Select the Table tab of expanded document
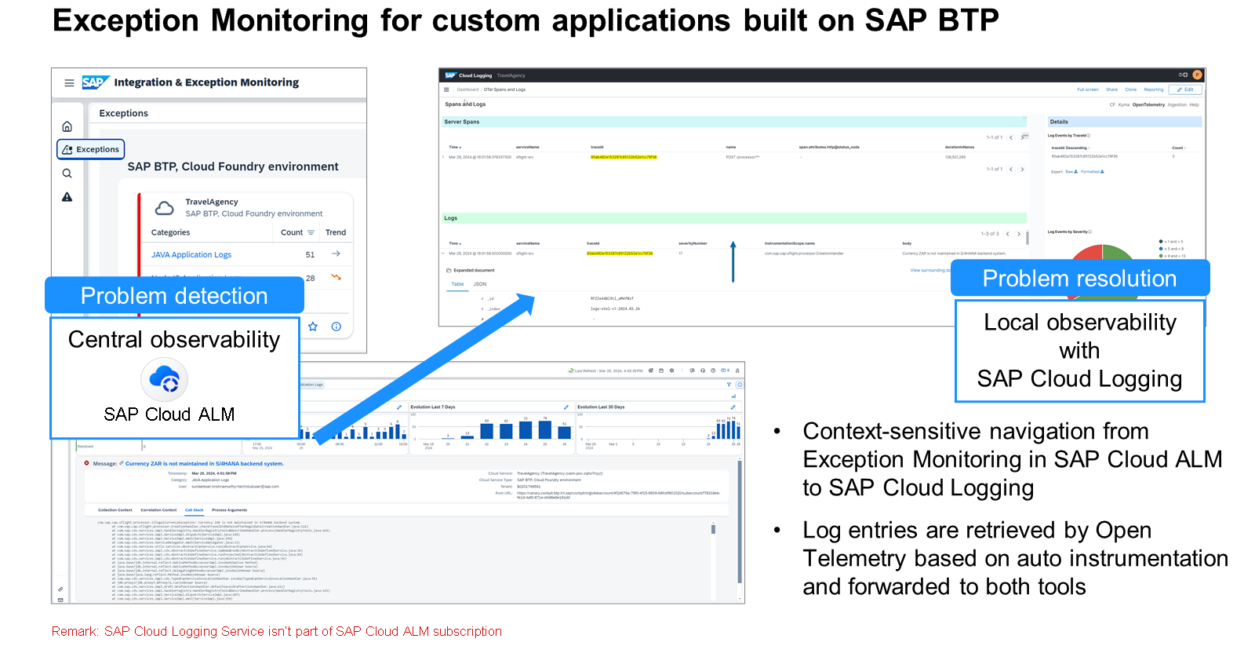 pyautogui.click(x=457, y=284)
